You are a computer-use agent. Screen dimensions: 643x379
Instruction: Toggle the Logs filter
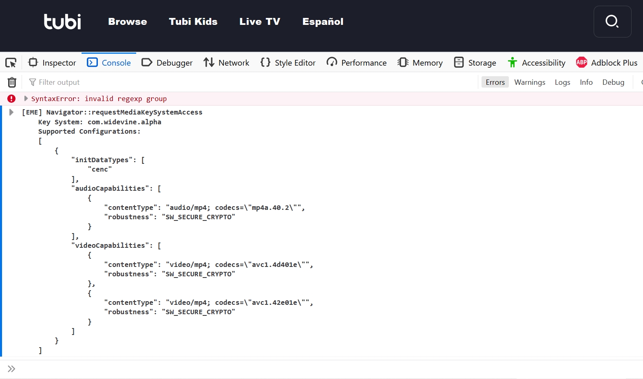[562, 82]
